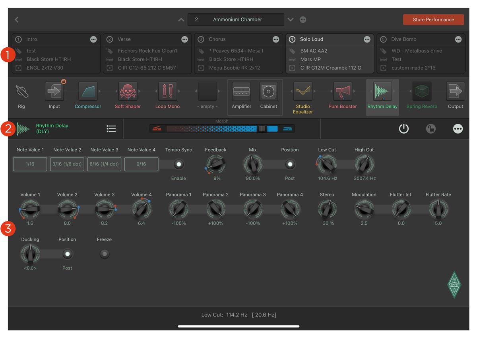Toggle delay Position Post switch beside Mix
The width and height of the screenshot is (477, 338).
point(290,164)
